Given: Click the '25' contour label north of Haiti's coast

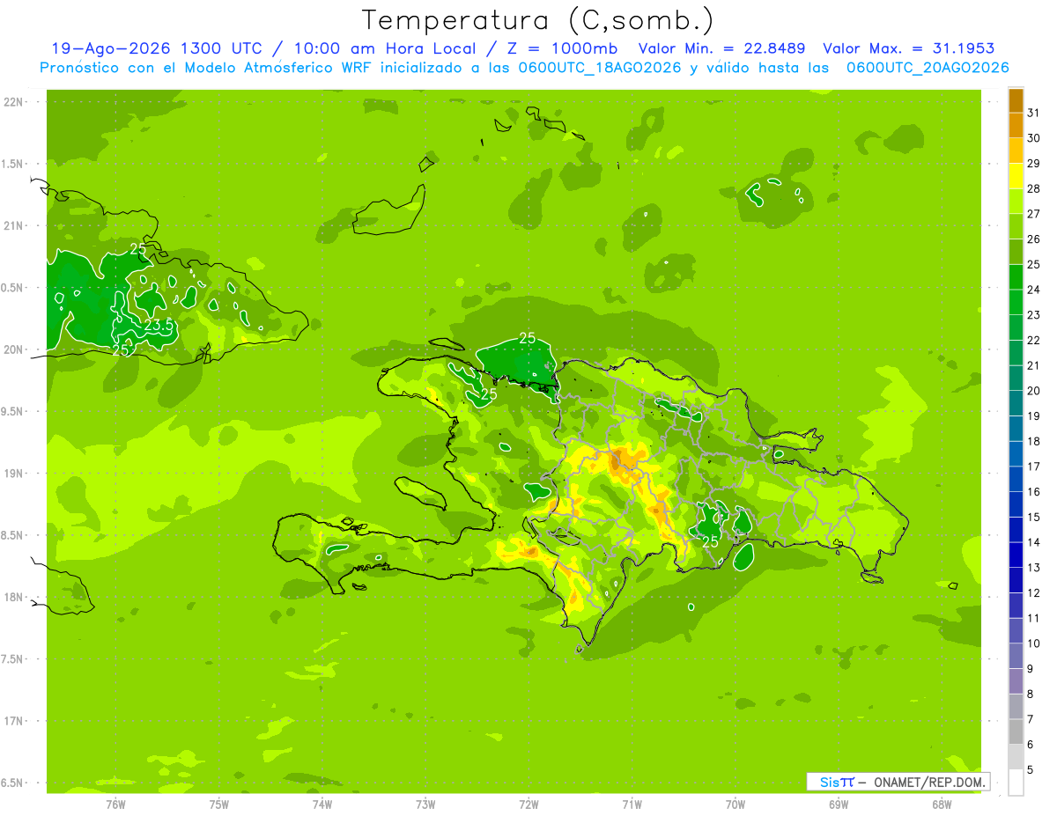Looking at the screenshot, I should 527,338.
